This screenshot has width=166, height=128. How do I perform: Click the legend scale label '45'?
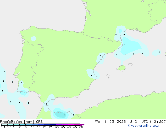coord(75,127)
